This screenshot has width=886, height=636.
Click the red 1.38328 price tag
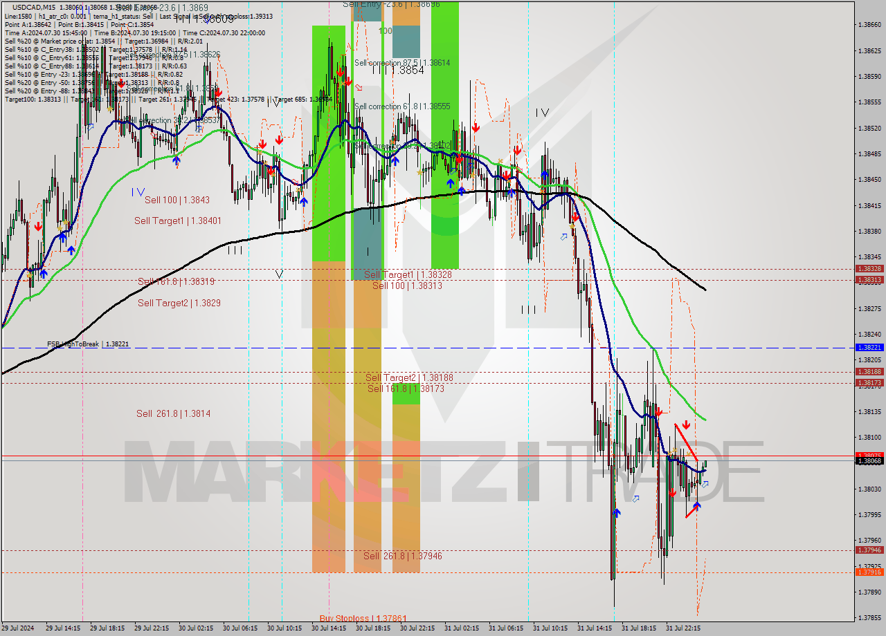click(x=869, y=269)
